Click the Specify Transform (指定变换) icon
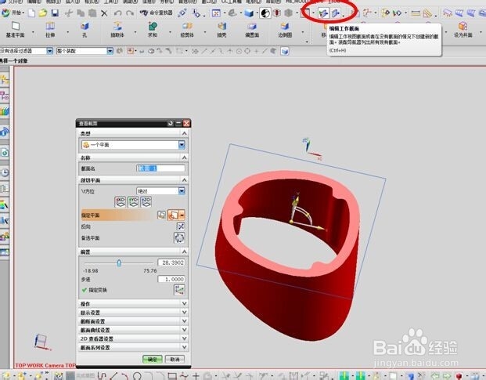Screen dimensions: 486x380 [x=179, y=290]
